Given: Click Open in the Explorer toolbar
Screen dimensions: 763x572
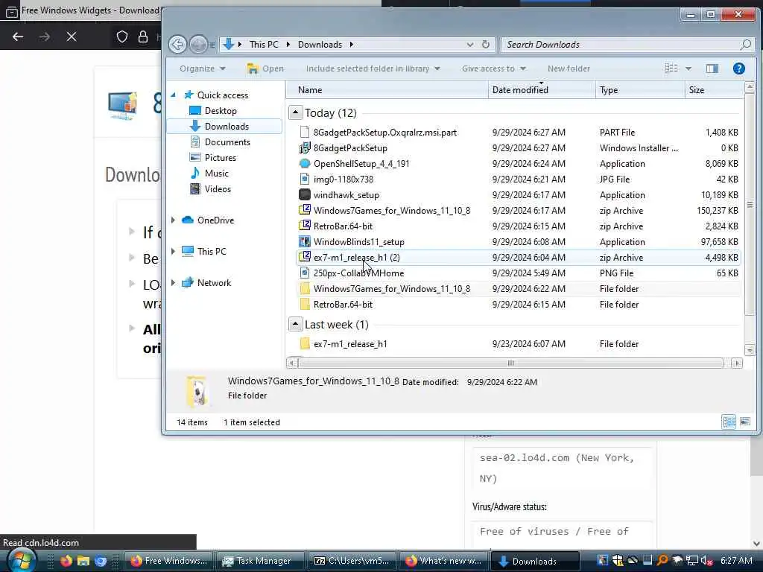Looking at the screenshot, I should coord(265,69).
